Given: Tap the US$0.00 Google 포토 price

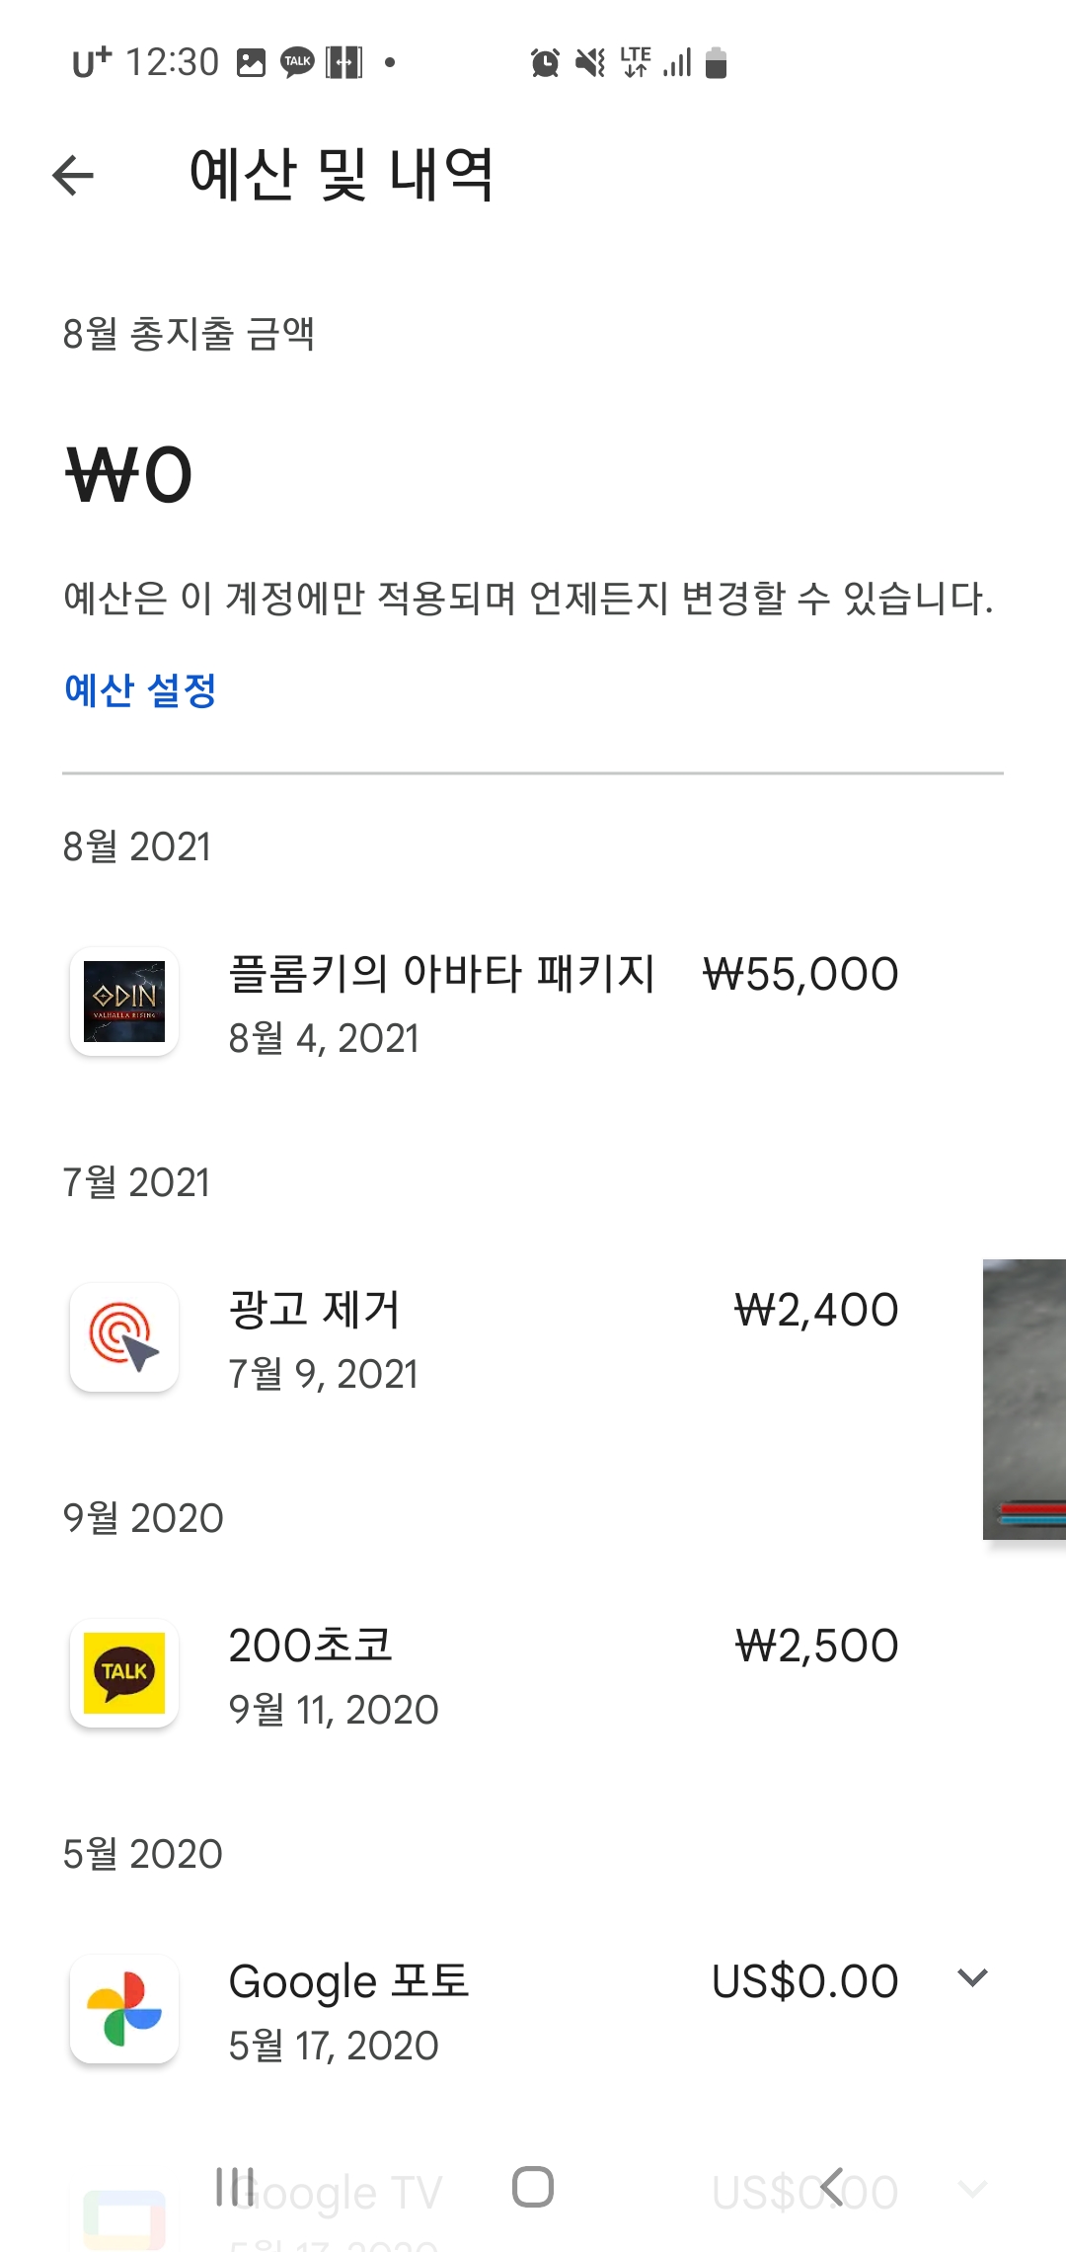Looking at the screenshot, I should point(804,1981).
